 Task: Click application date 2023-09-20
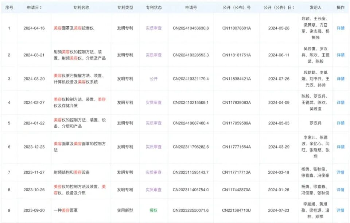(x=34, y=210)
